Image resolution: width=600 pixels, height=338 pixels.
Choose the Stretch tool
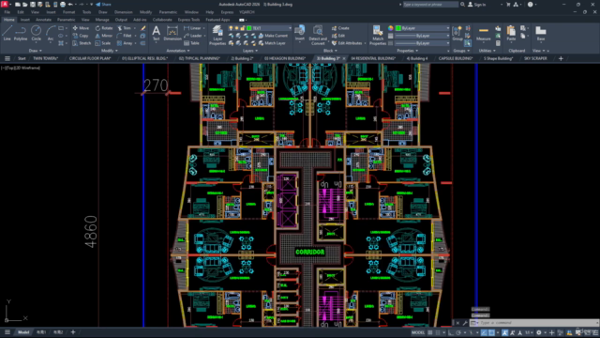pyautogui.click(x=82, y=43)
